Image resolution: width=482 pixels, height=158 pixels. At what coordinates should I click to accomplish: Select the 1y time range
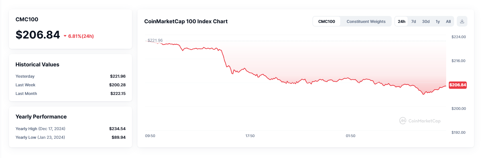[438, 22]
